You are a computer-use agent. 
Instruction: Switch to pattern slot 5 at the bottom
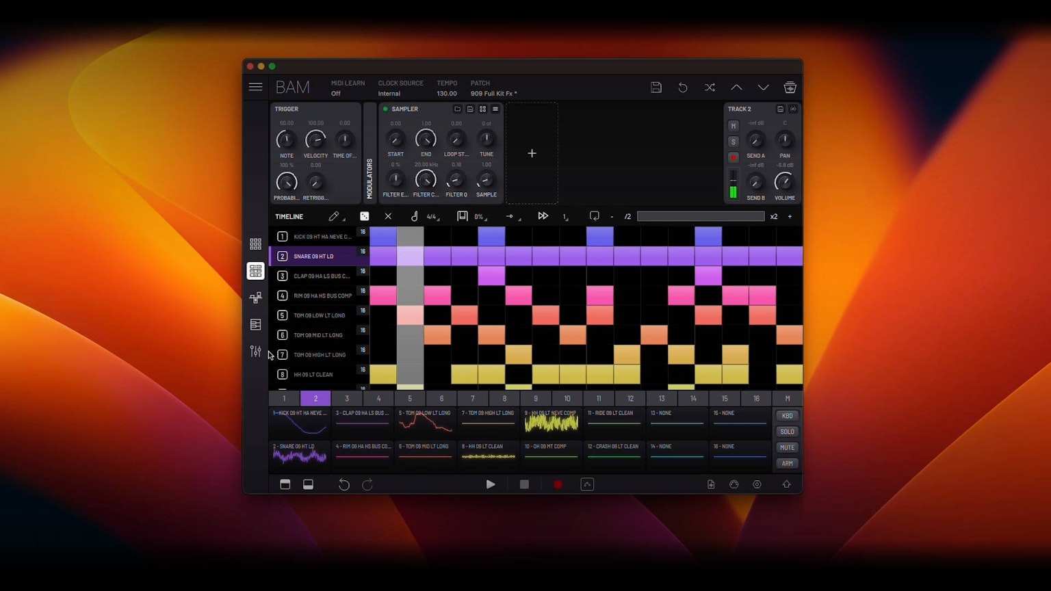[410, 398]
